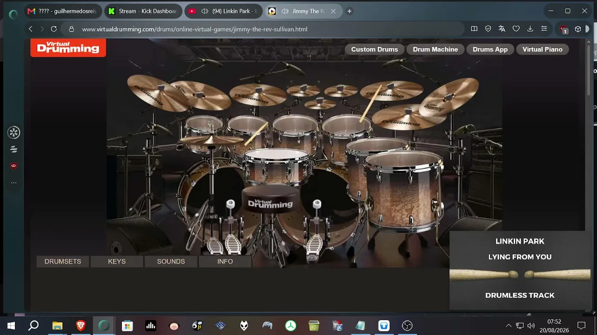Open the sidebar three-dots menu
Image resolution: width=597 pixels, height=335 pixels.
coord(13,183)
